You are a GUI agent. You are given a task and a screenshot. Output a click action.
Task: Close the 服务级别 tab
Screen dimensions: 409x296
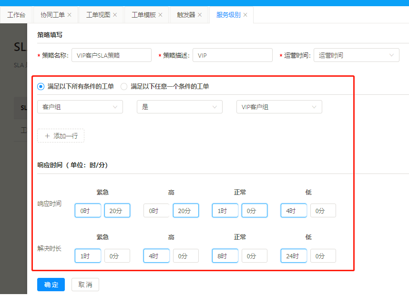[x=245, y=15]
